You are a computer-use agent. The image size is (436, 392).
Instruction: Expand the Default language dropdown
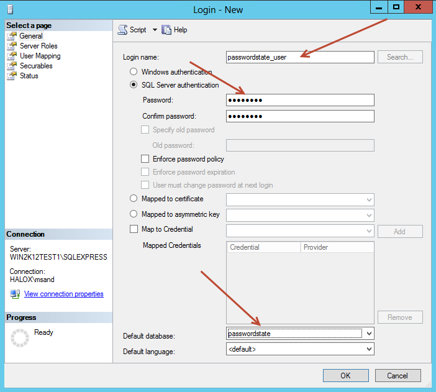(369, 349)
